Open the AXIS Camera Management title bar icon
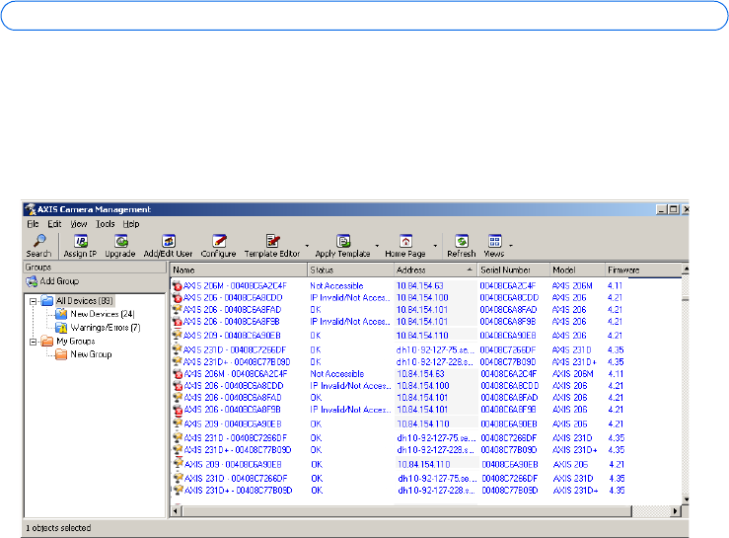The width and height of the screenshot is (729, 538). [31, 209]
